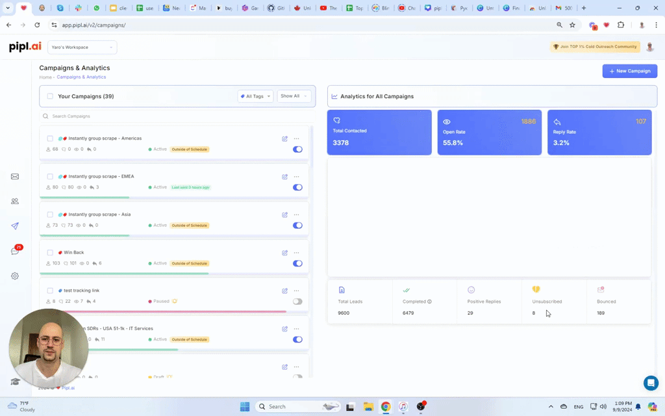Screen dimensions: 665x416
Task: Edit the Win Back campaign via pencil icon
Action: coord(284,253)
